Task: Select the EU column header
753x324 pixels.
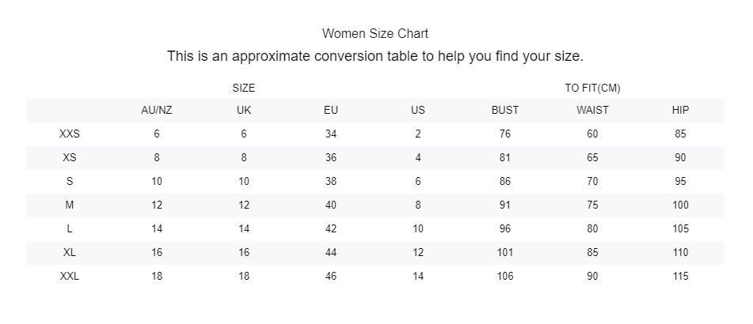Action: [x=331, y=110]
